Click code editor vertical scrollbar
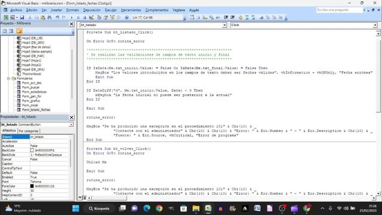Viewport: 382px width, 215px height. coord(378,74)
